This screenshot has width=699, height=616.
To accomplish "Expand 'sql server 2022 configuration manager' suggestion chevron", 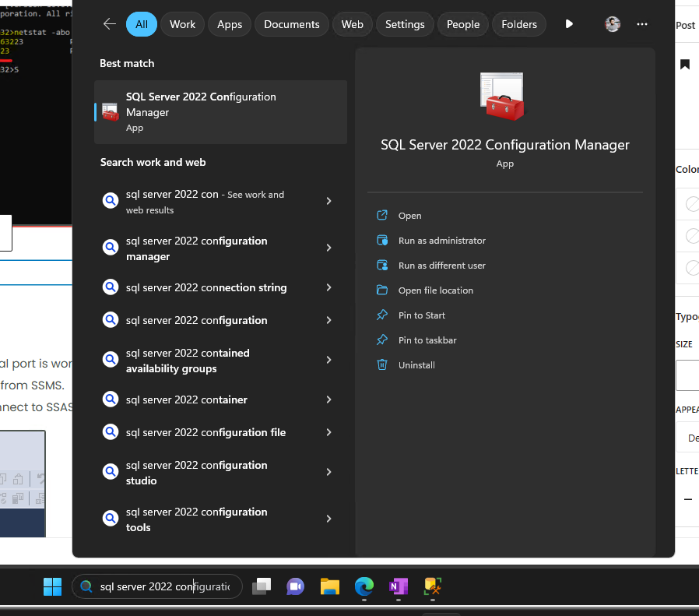I will click(328, 248).
